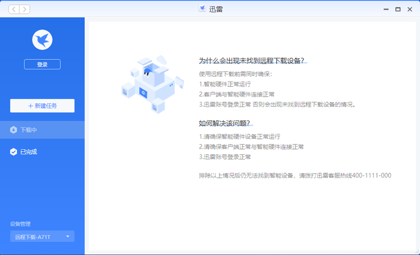Click the download hexagon icon beside 下载中
This screenshot has height=255, width=420.
pos(14,130)
